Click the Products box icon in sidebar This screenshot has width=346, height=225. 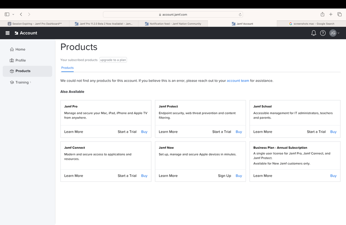tap(12, 71)
